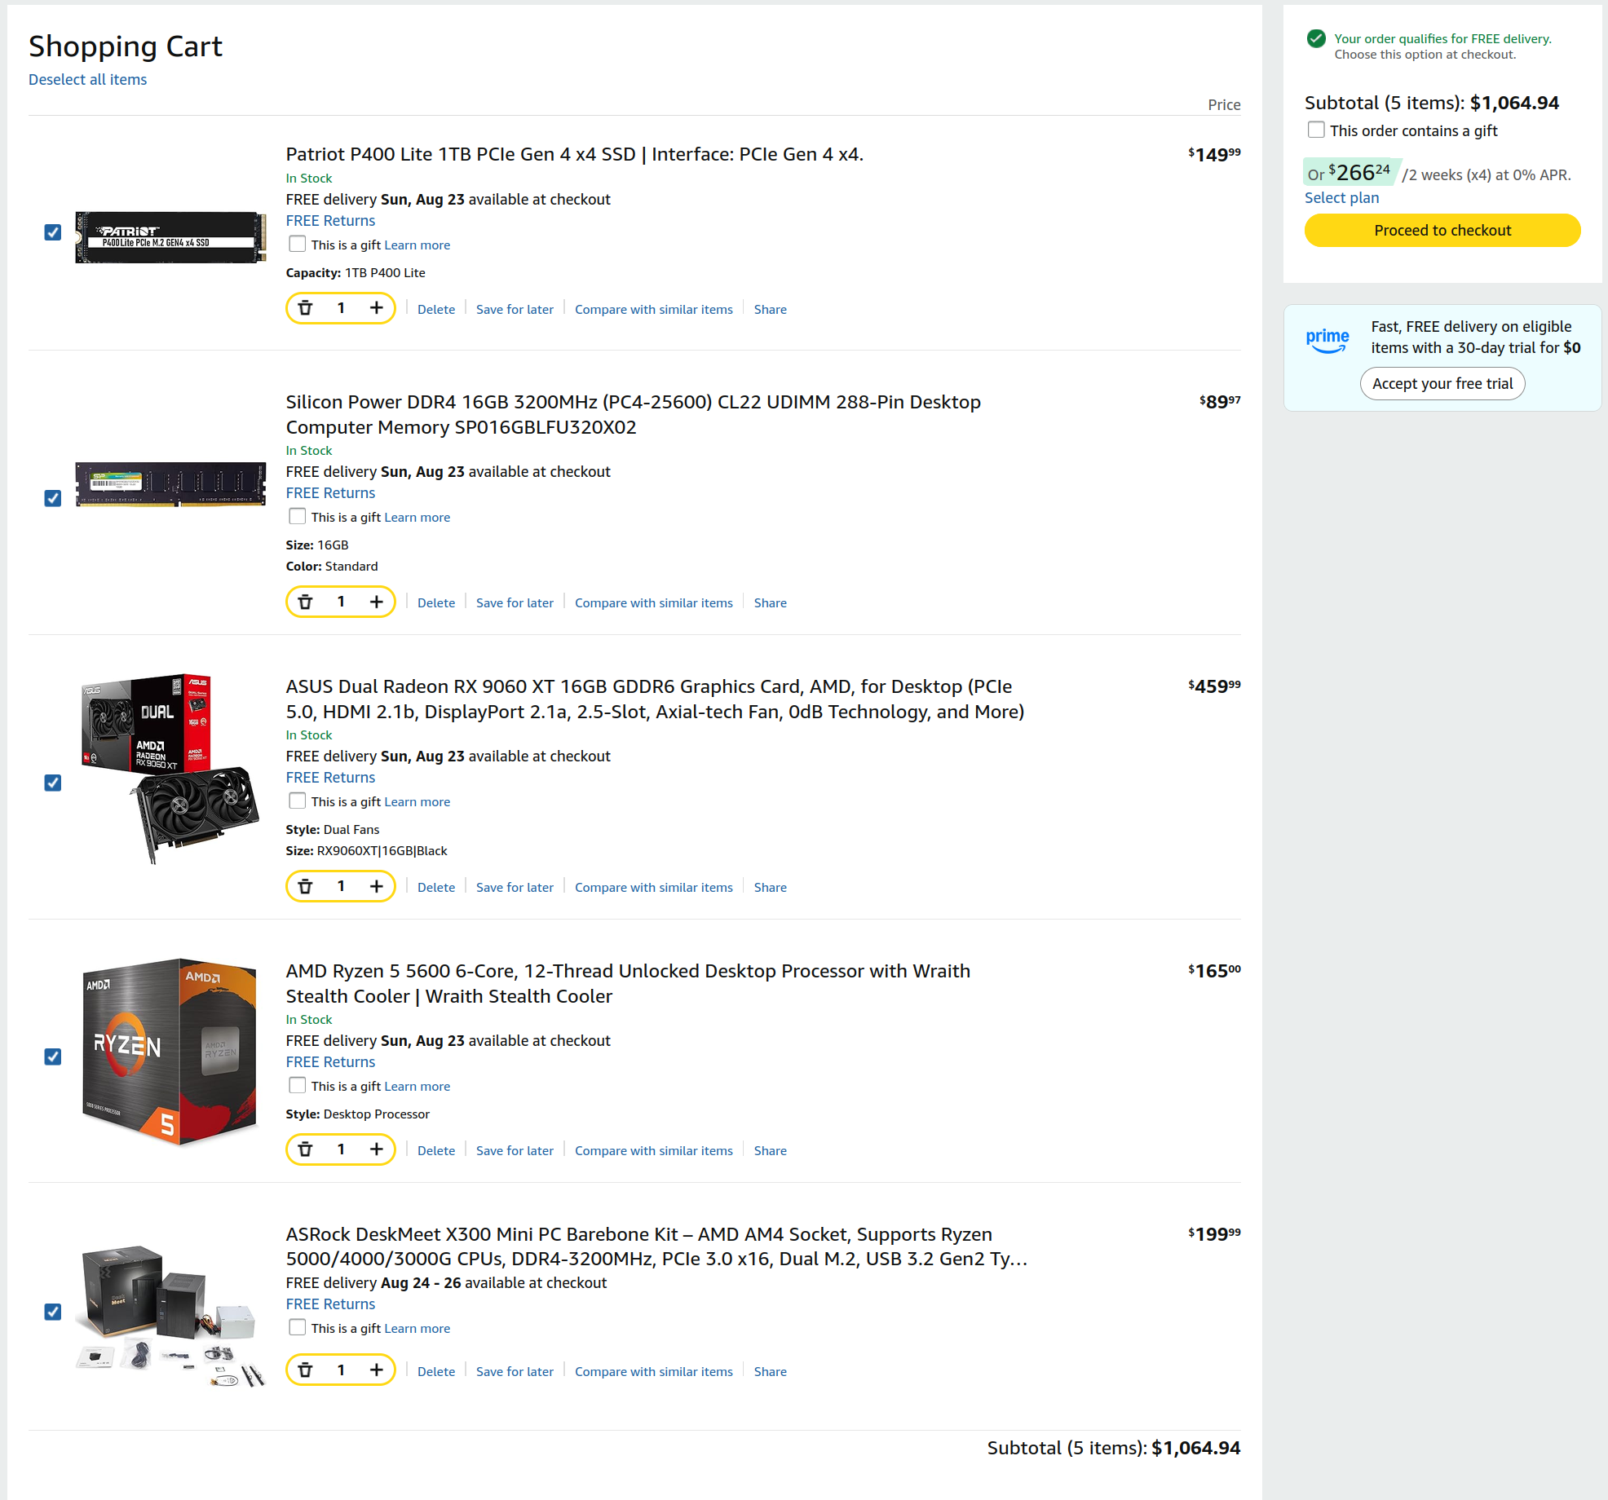The image size is (1608, 1500).
Task: Click trash icon for AMD Ryzen 5 5600
Action: point(306,1149)
